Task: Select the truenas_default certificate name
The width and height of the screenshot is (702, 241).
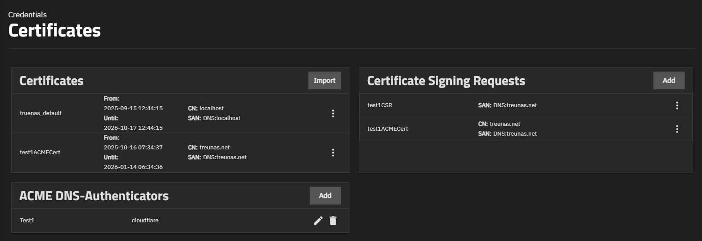Action: pyautogui.click(x=41, y=113)
